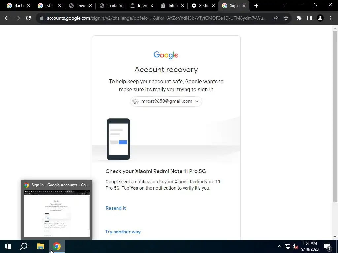This screenshot has height=253, width=338.
Task: Open the muted volume tray icon
Action: point(295,246)
